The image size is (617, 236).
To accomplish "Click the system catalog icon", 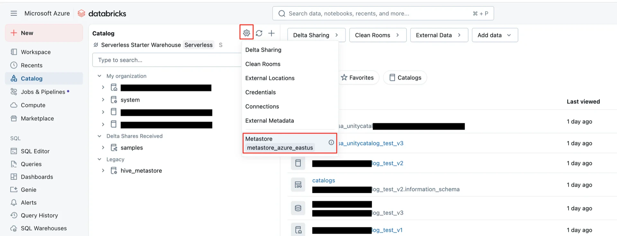I will tap(114, 100).
